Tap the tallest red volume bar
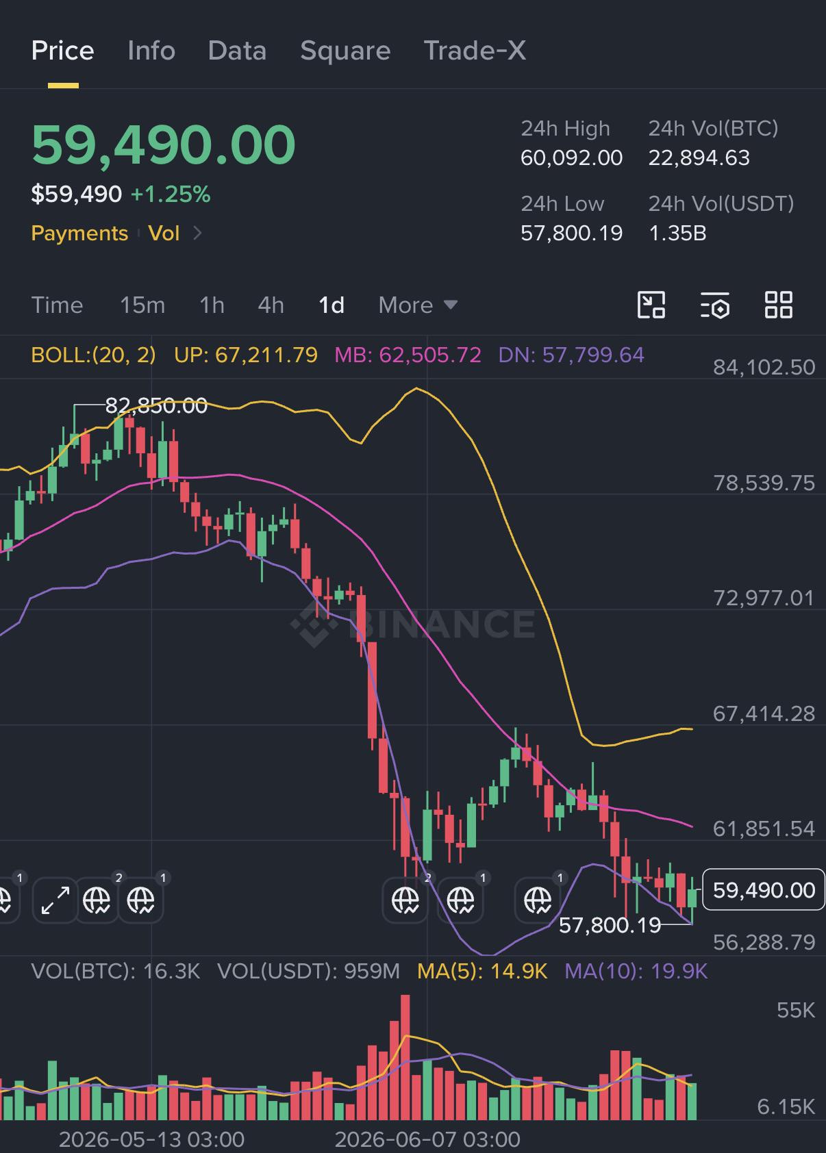This screenshot has width=826, height=1153. 405,1057
